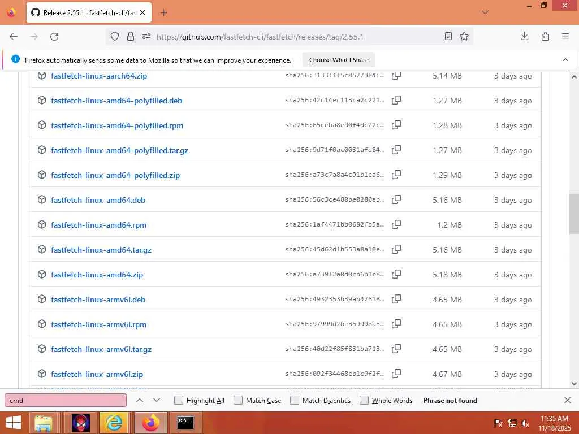Download fastfetch-linux-armv6l.tar.gz

(x=101, y=349)
